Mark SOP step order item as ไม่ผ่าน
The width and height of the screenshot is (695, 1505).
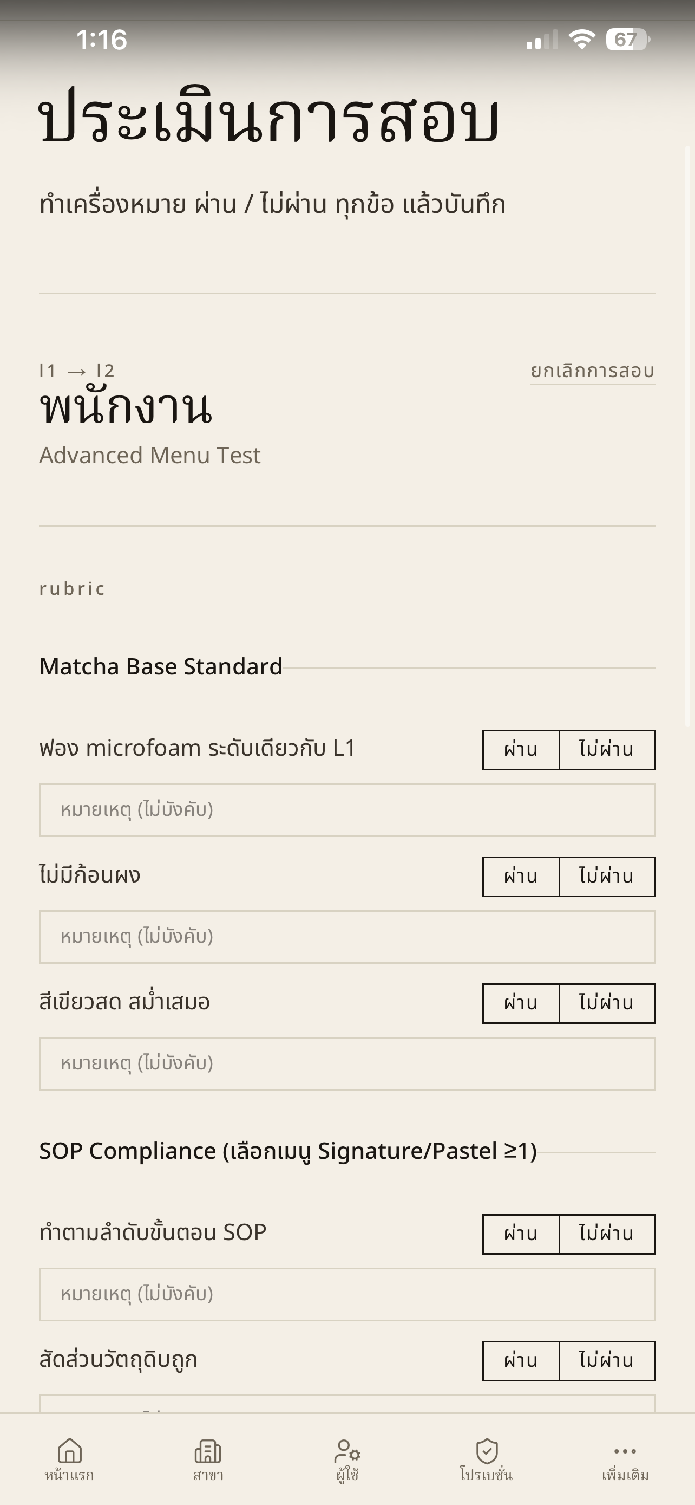[x=607, y=1234]
